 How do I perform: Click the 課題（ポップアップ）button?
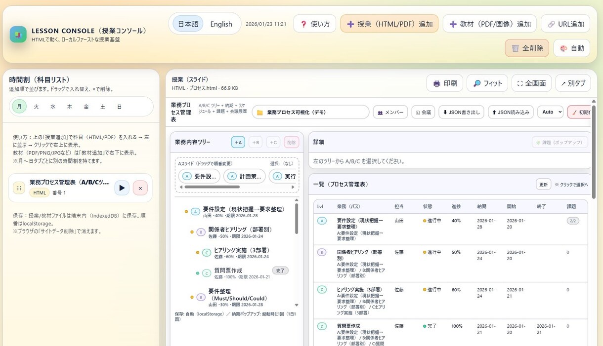(560, 142)
